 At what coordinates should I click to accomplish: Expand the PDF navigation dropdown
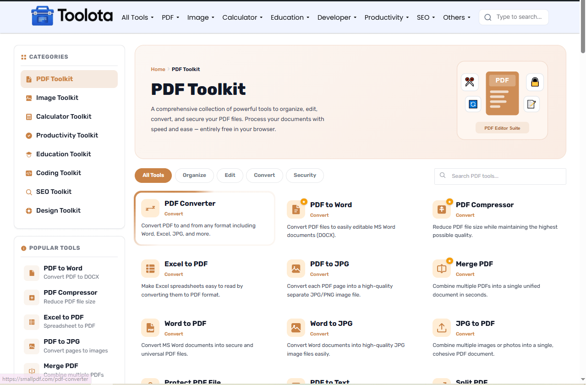tap(170, 17)
